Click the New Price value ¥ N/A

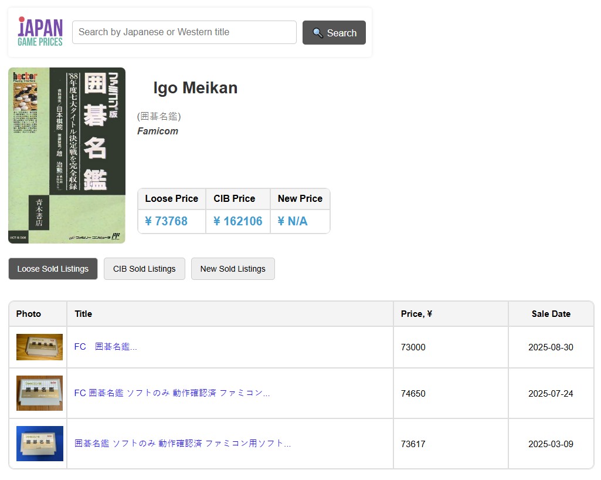292,221
